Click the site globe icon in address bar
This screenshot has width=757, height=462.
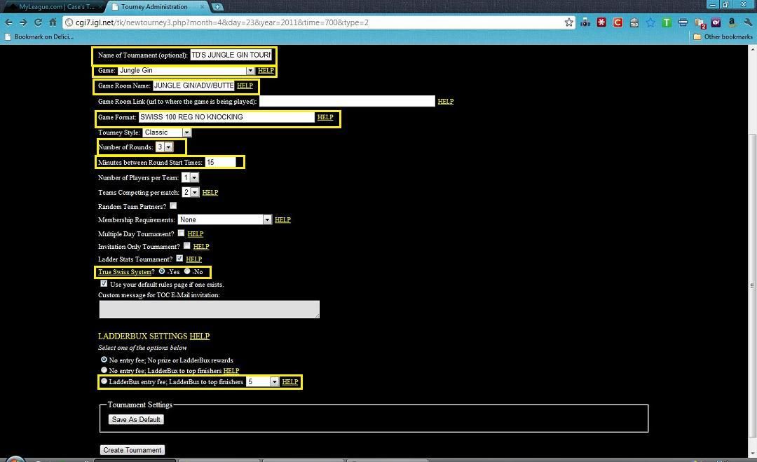coord(69,22)
